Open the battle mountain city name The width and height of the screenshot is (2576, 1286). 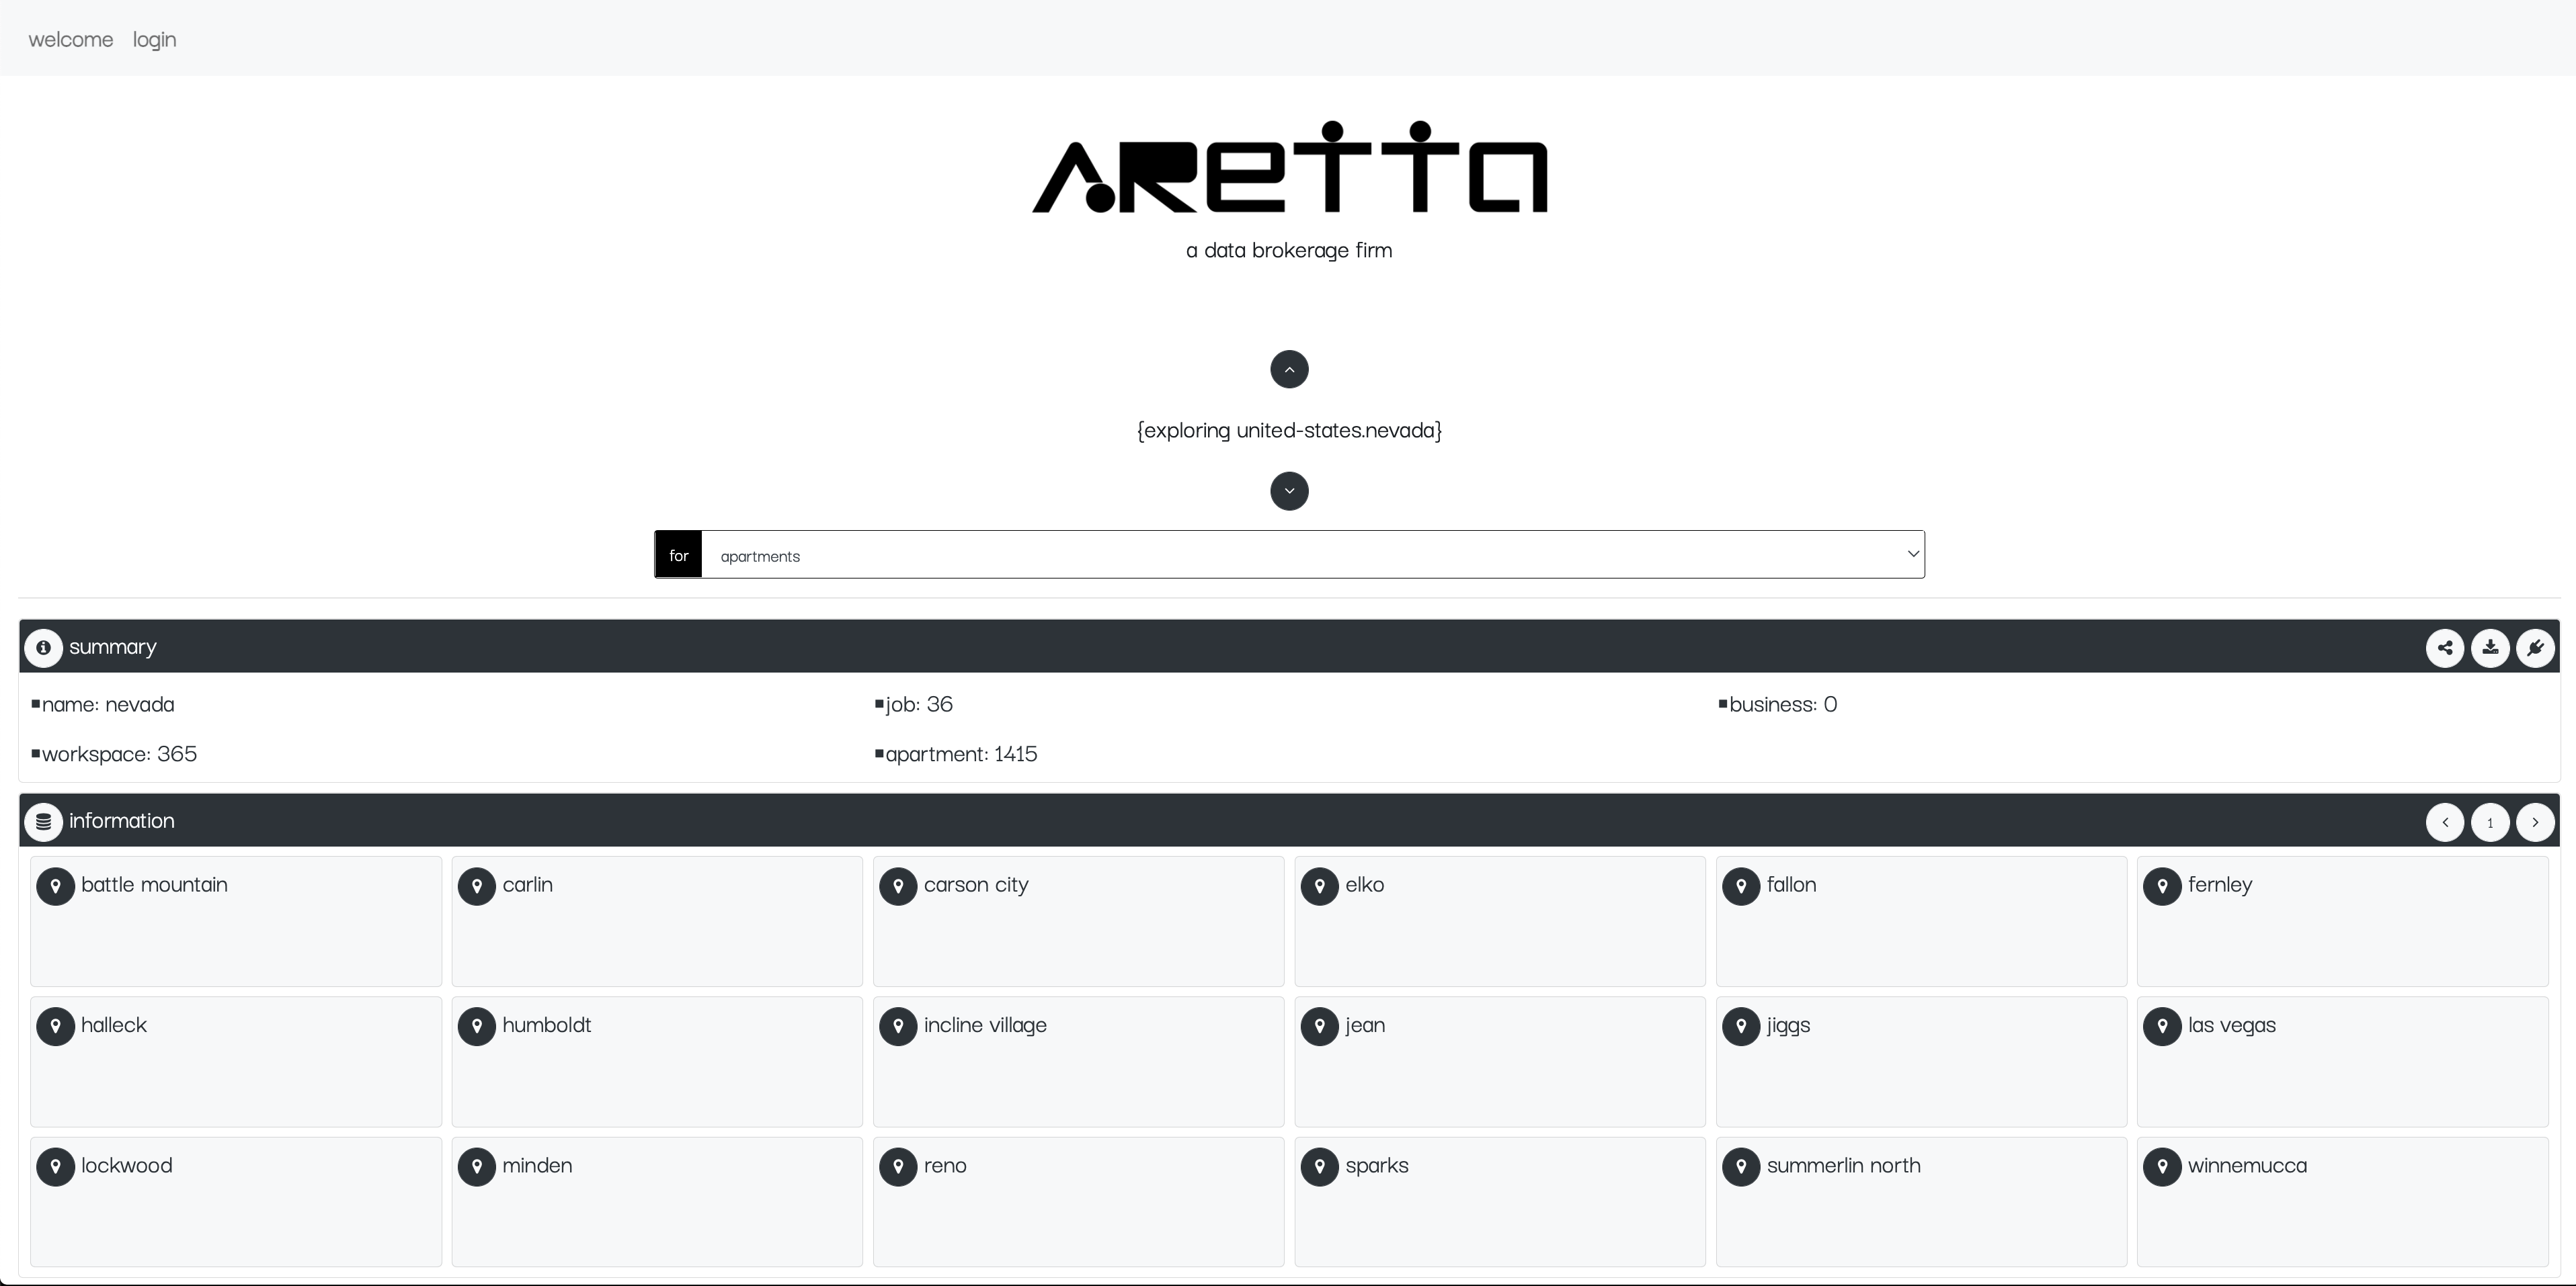click(154, 884)
